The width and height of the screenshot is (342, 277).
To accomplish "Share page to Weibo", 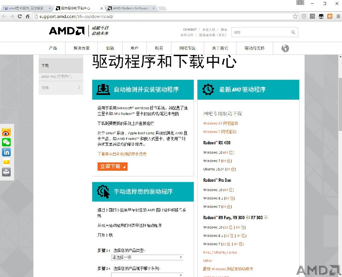I will [x=6, y=132].
